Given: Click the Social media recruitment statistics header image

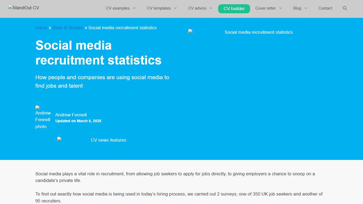Looking at the screenshot, I should pos(259,32).
